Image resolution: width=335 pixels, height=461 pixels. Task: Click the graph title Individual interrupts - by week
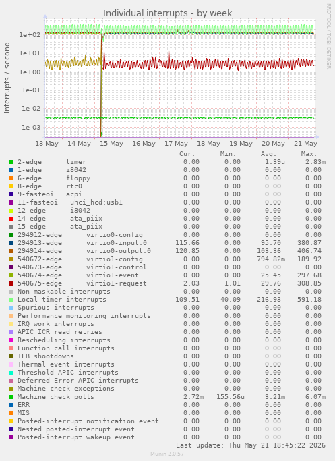[168, 13]
